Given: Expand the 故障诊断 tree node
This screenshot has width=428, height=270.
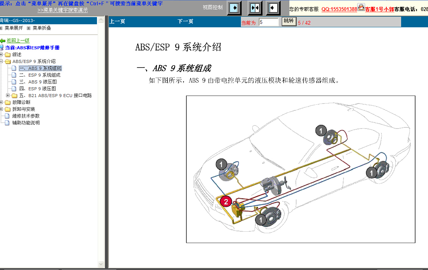Looking at the screenshot, I should coord(1,102).
